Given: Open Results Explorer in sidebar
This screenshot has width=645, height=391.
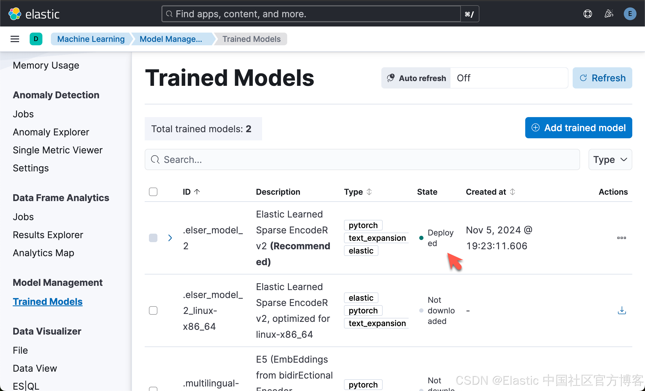Looking at the screenshot, I should 48,235.
